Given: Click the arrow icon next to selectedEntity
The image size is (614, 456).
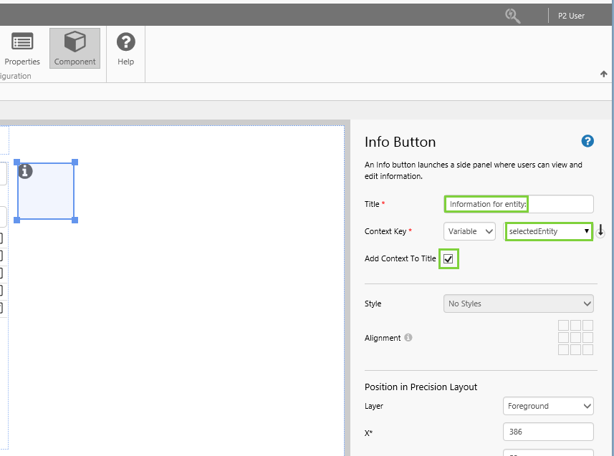Looking at the screenshot, I should pyautogui.click(x=601, y=231).
